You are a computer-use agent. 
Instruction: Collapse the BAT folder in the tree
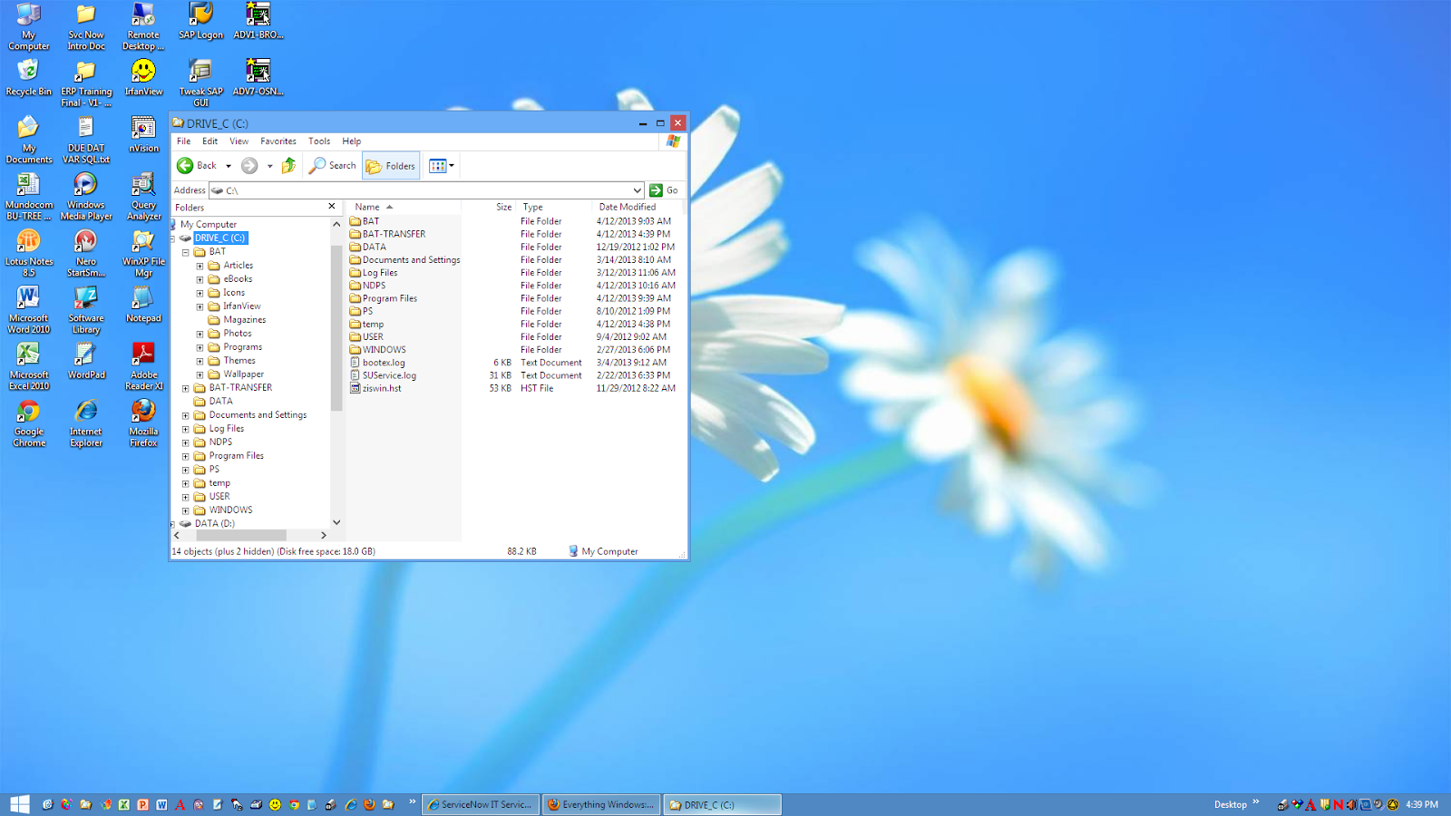click(185, 252)
